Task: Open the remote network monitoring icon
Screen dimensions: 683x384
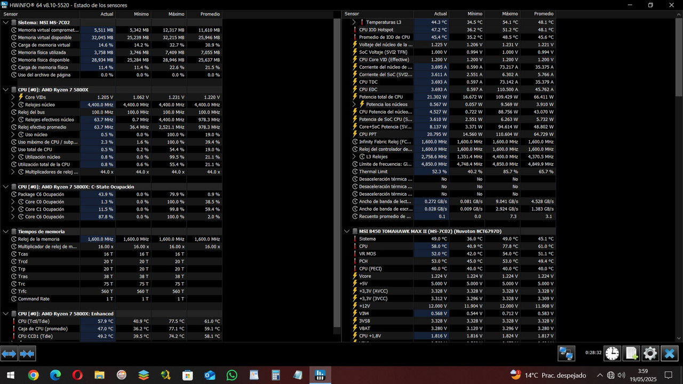Action: (x=566, y=353)
